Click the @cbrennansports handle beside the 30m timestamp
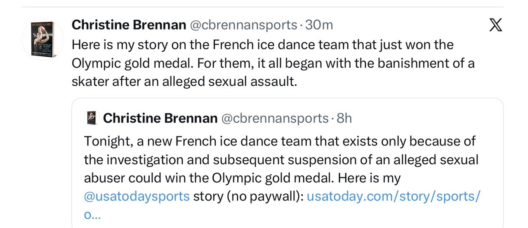The height and width of the screenshot is (228, 528). point(243,25)
